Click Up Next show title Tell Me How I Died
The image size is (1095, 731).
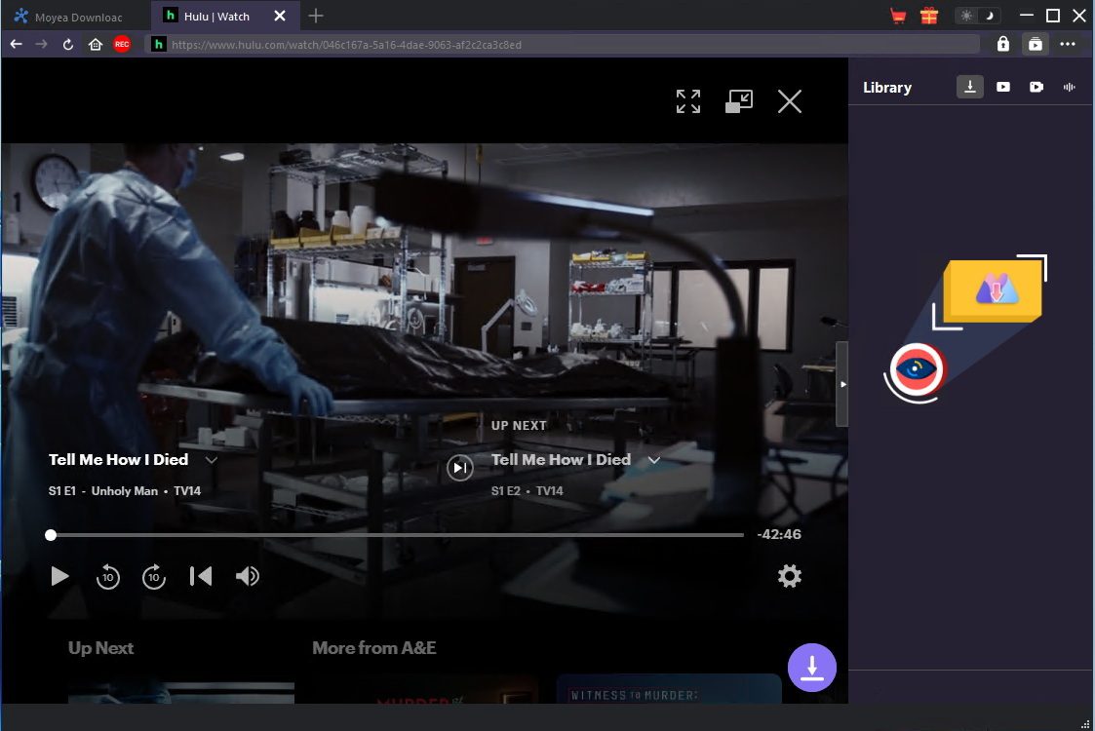click(561, 459)
